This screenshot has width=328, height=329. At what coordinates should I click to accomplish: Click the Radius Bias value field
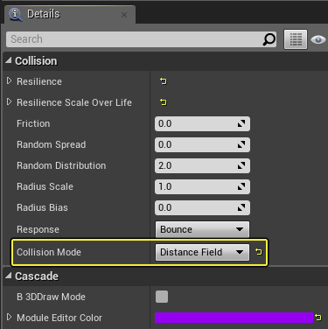point(202,207)
